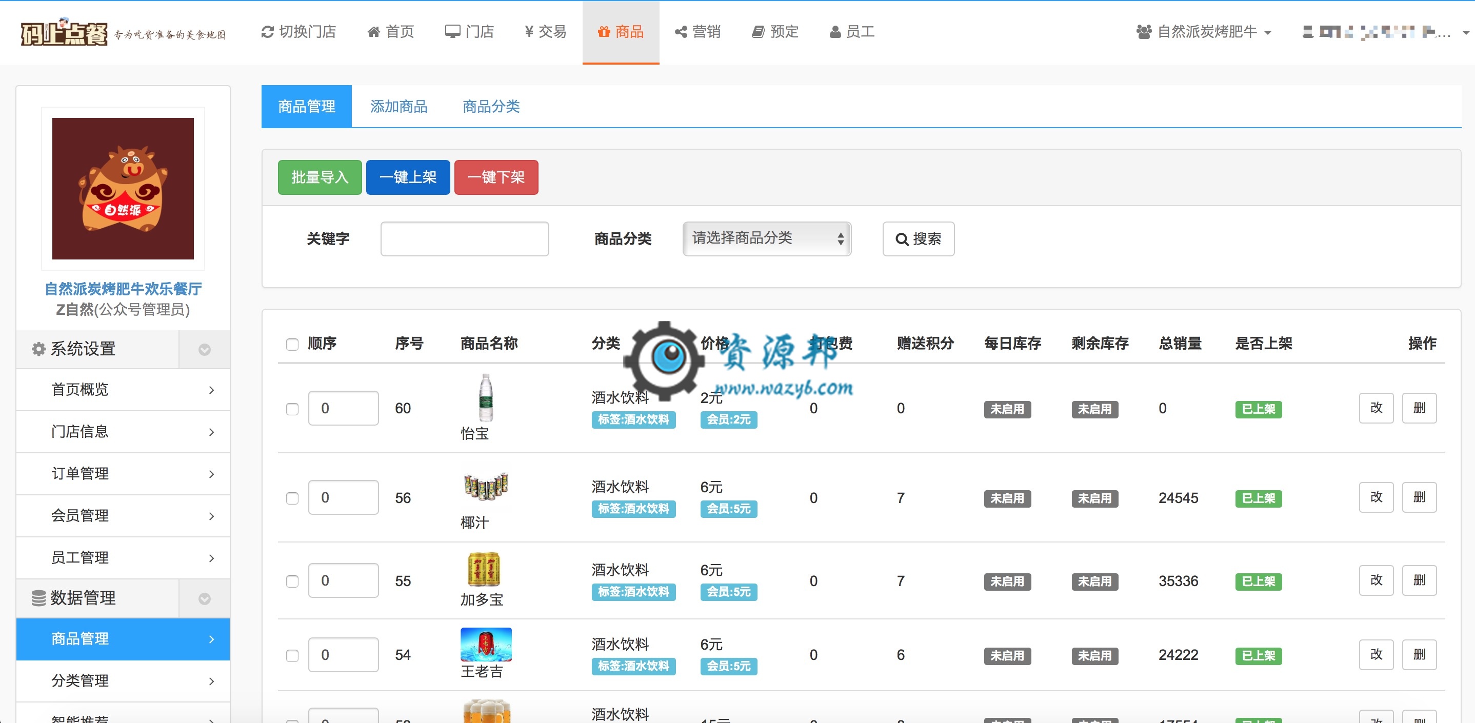This screenshot has width=1475, height=723.
Task: Click total sales value 35336
Action: point(1178,581)
